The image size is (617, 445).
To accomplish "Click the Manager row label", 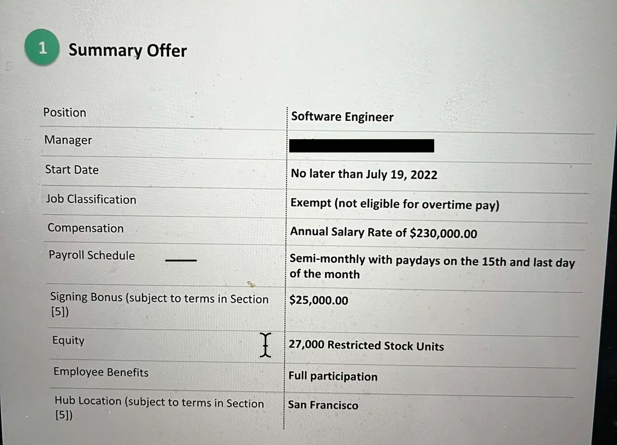I will pyautogui.click(x=68, y=140).
